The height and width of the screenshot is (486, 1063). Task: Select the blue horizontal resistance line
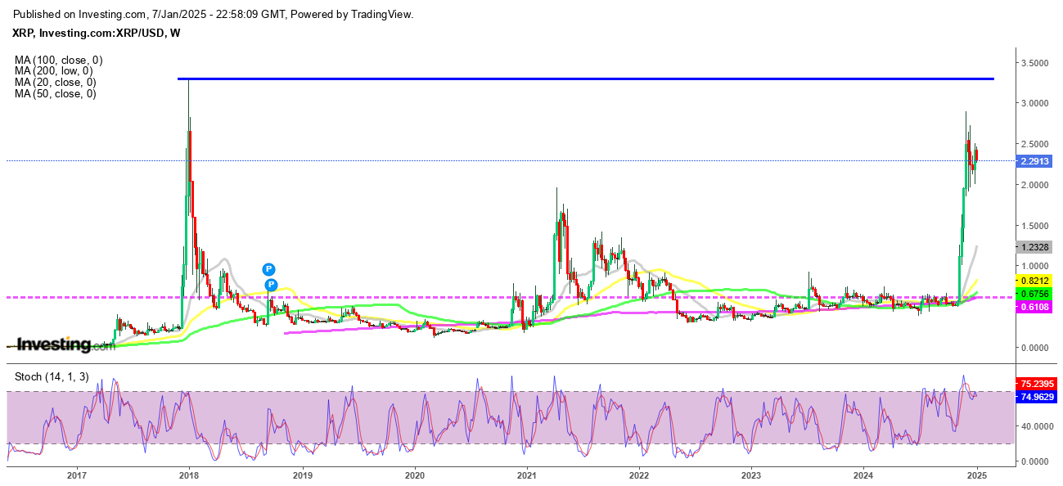click(x=573, y=79)
